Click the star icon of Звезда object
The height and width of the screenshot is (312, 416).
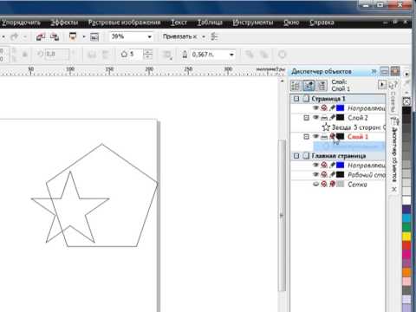[326, 127]
